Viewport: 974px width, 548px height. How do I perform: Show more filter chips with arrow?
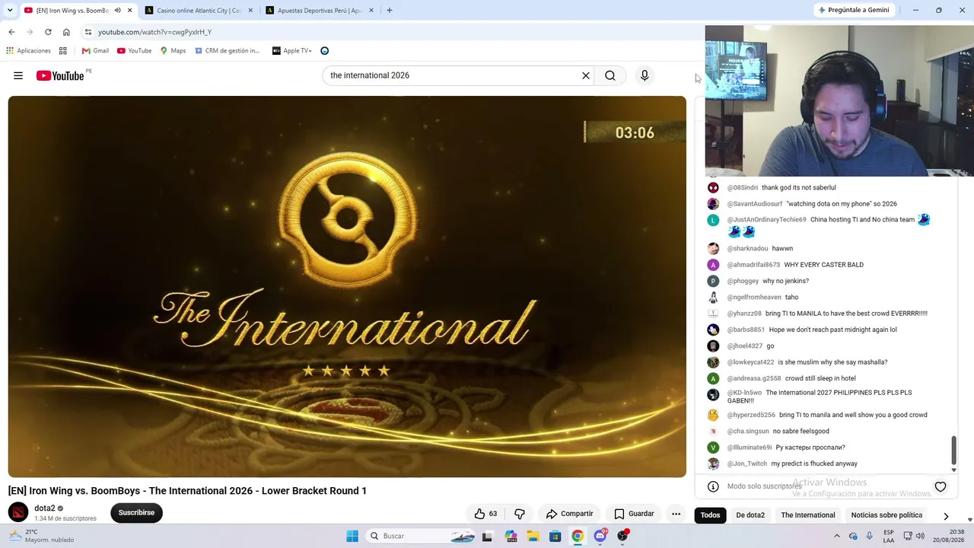[x=946, y=516]
